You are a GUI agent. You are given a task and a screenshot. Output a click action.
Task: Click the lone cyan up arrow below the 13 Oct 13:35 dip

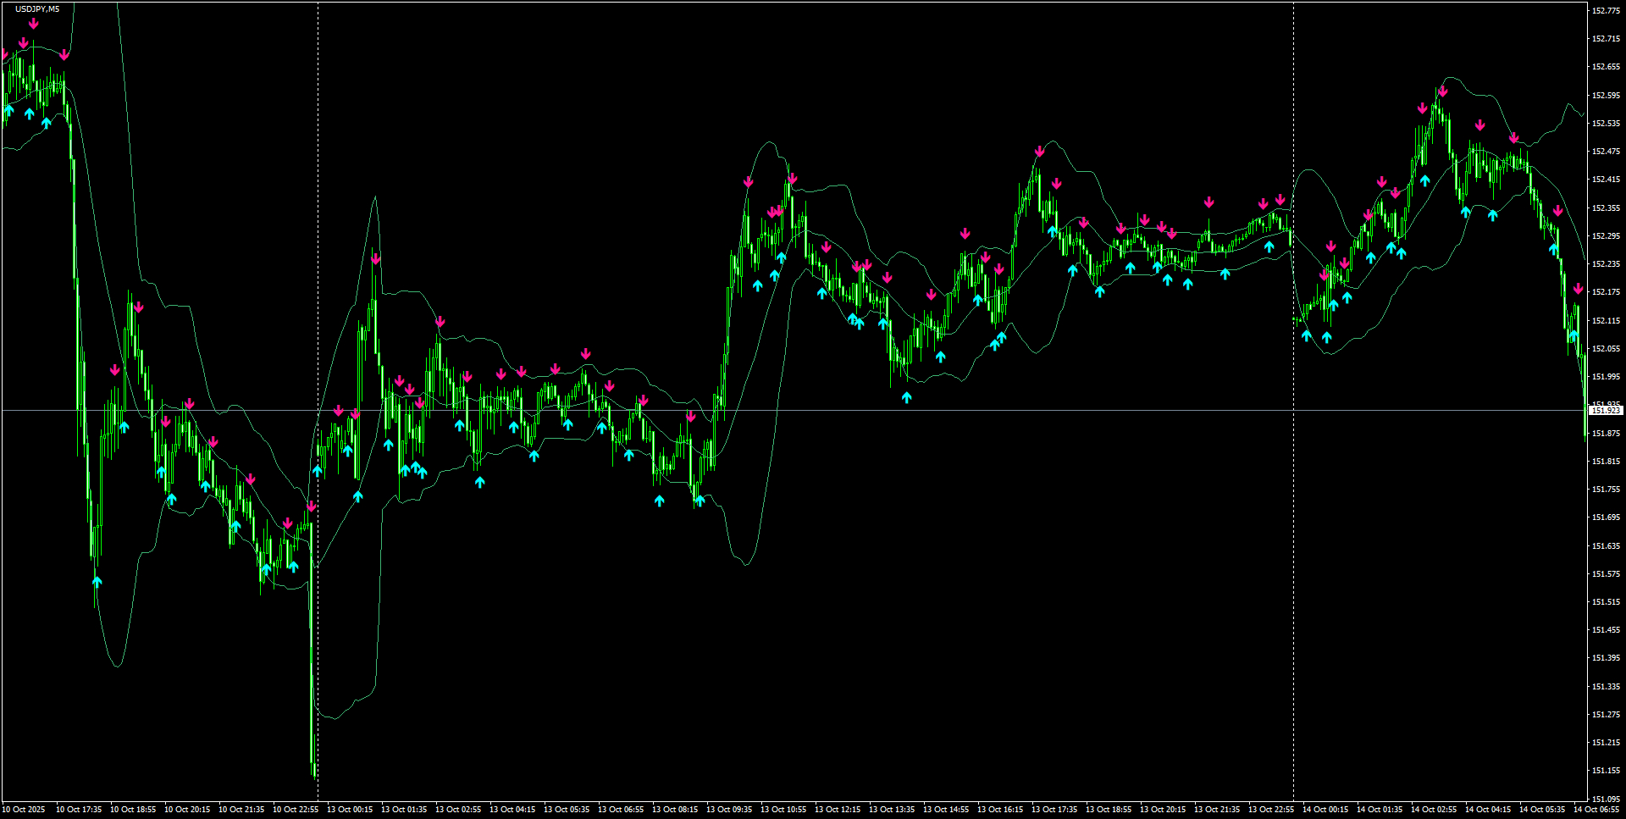tap(906, 396)
